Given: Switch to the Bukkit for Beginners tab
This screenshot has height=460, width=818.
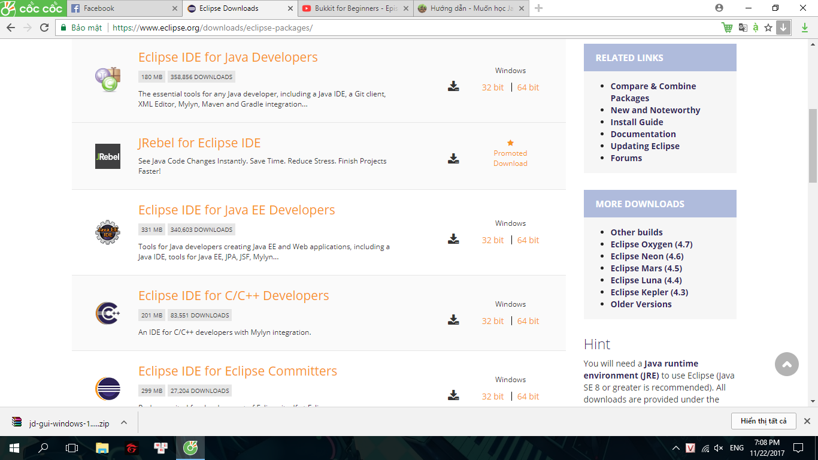Looking at the screenshot, I should [356, 8].
